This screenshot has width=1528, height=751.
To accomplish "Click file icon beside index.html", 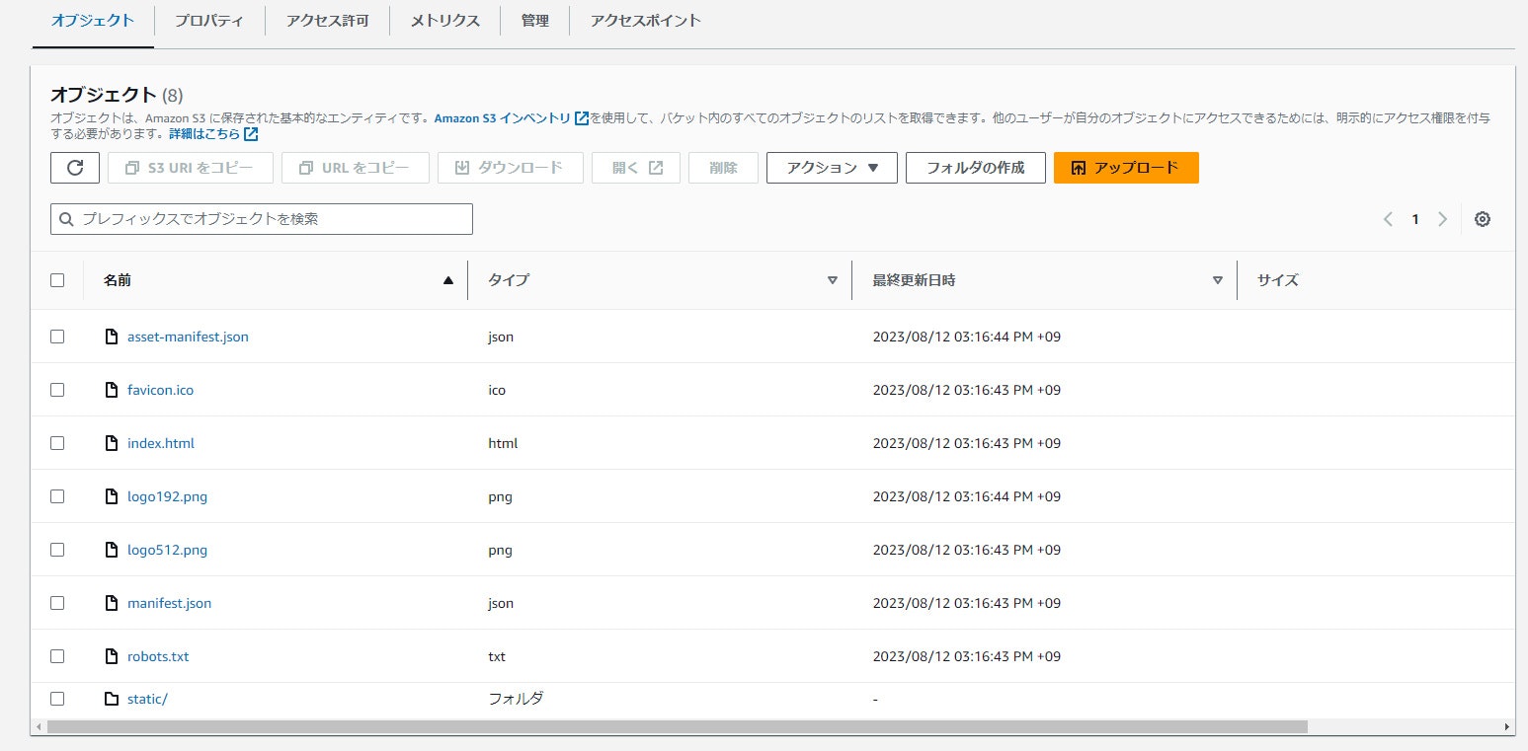I will pos(112,443).
